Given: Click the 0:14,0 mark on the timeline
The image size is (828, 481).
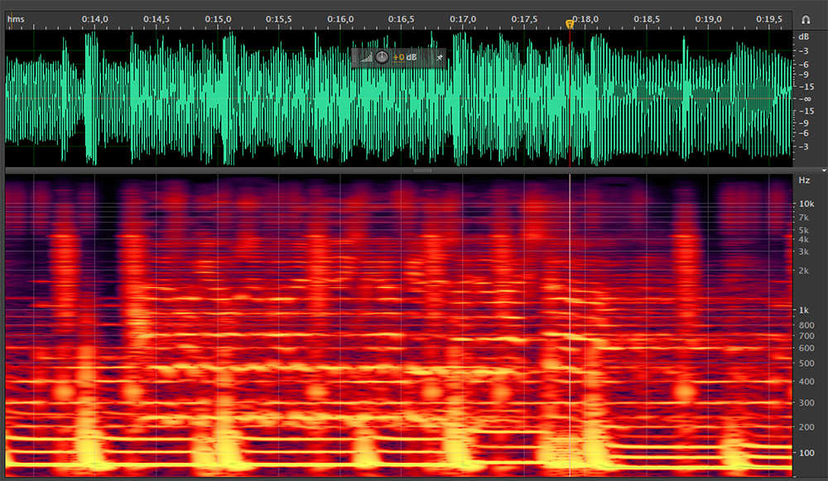Looking at the screenshot, I should (95, 18).
